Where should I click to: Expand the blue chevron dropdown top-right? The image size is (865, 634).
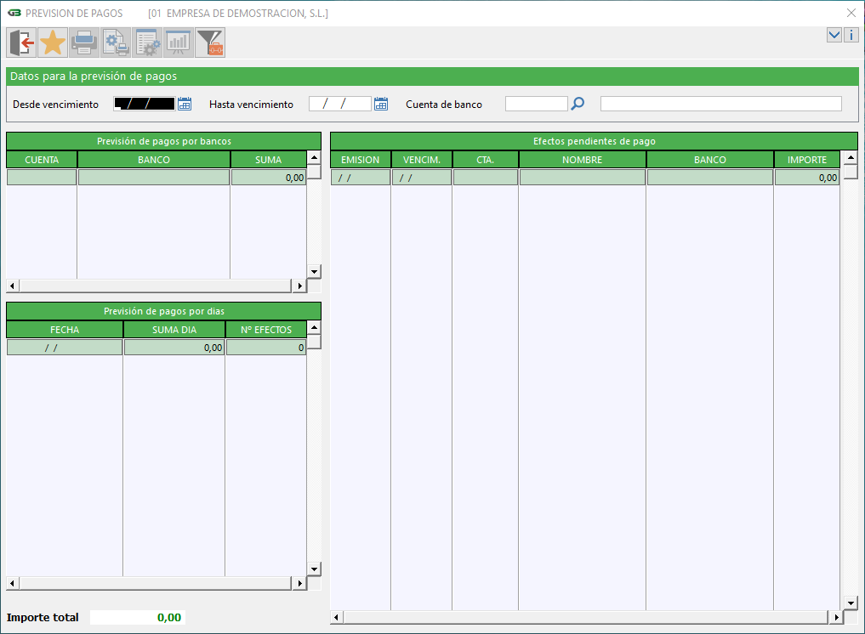tap(834, 35)
